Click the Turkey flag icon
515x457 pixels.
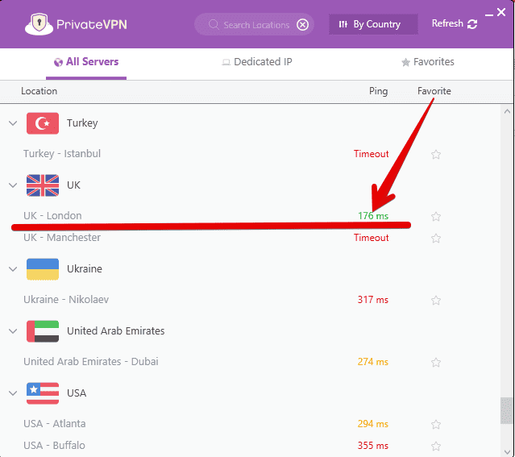(x=43, y=123)
